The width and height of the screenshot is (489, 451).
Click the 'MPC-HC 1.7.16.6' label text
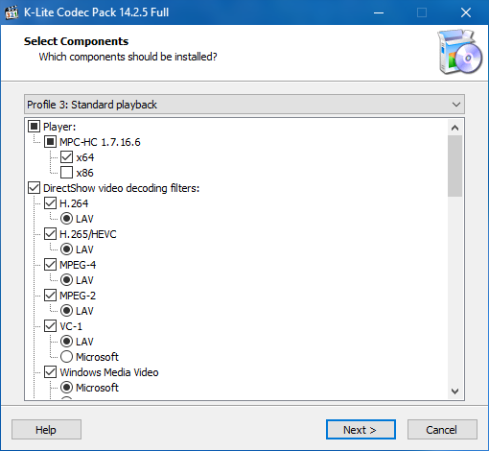pyautogui.click(x=100, y=142)
